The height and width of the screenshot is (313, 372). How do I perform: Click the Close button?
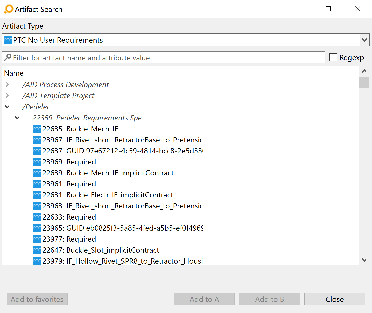(335, 299)
